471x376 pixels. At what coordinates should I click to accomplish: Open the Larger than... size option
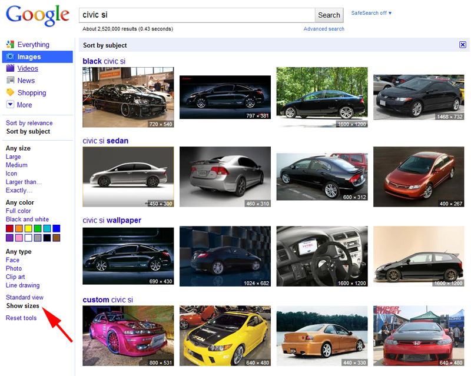pos(24,182)
